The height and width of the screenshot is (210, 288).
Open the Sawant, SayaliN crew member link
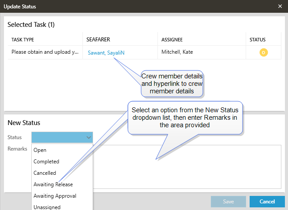tap(106, 52)
